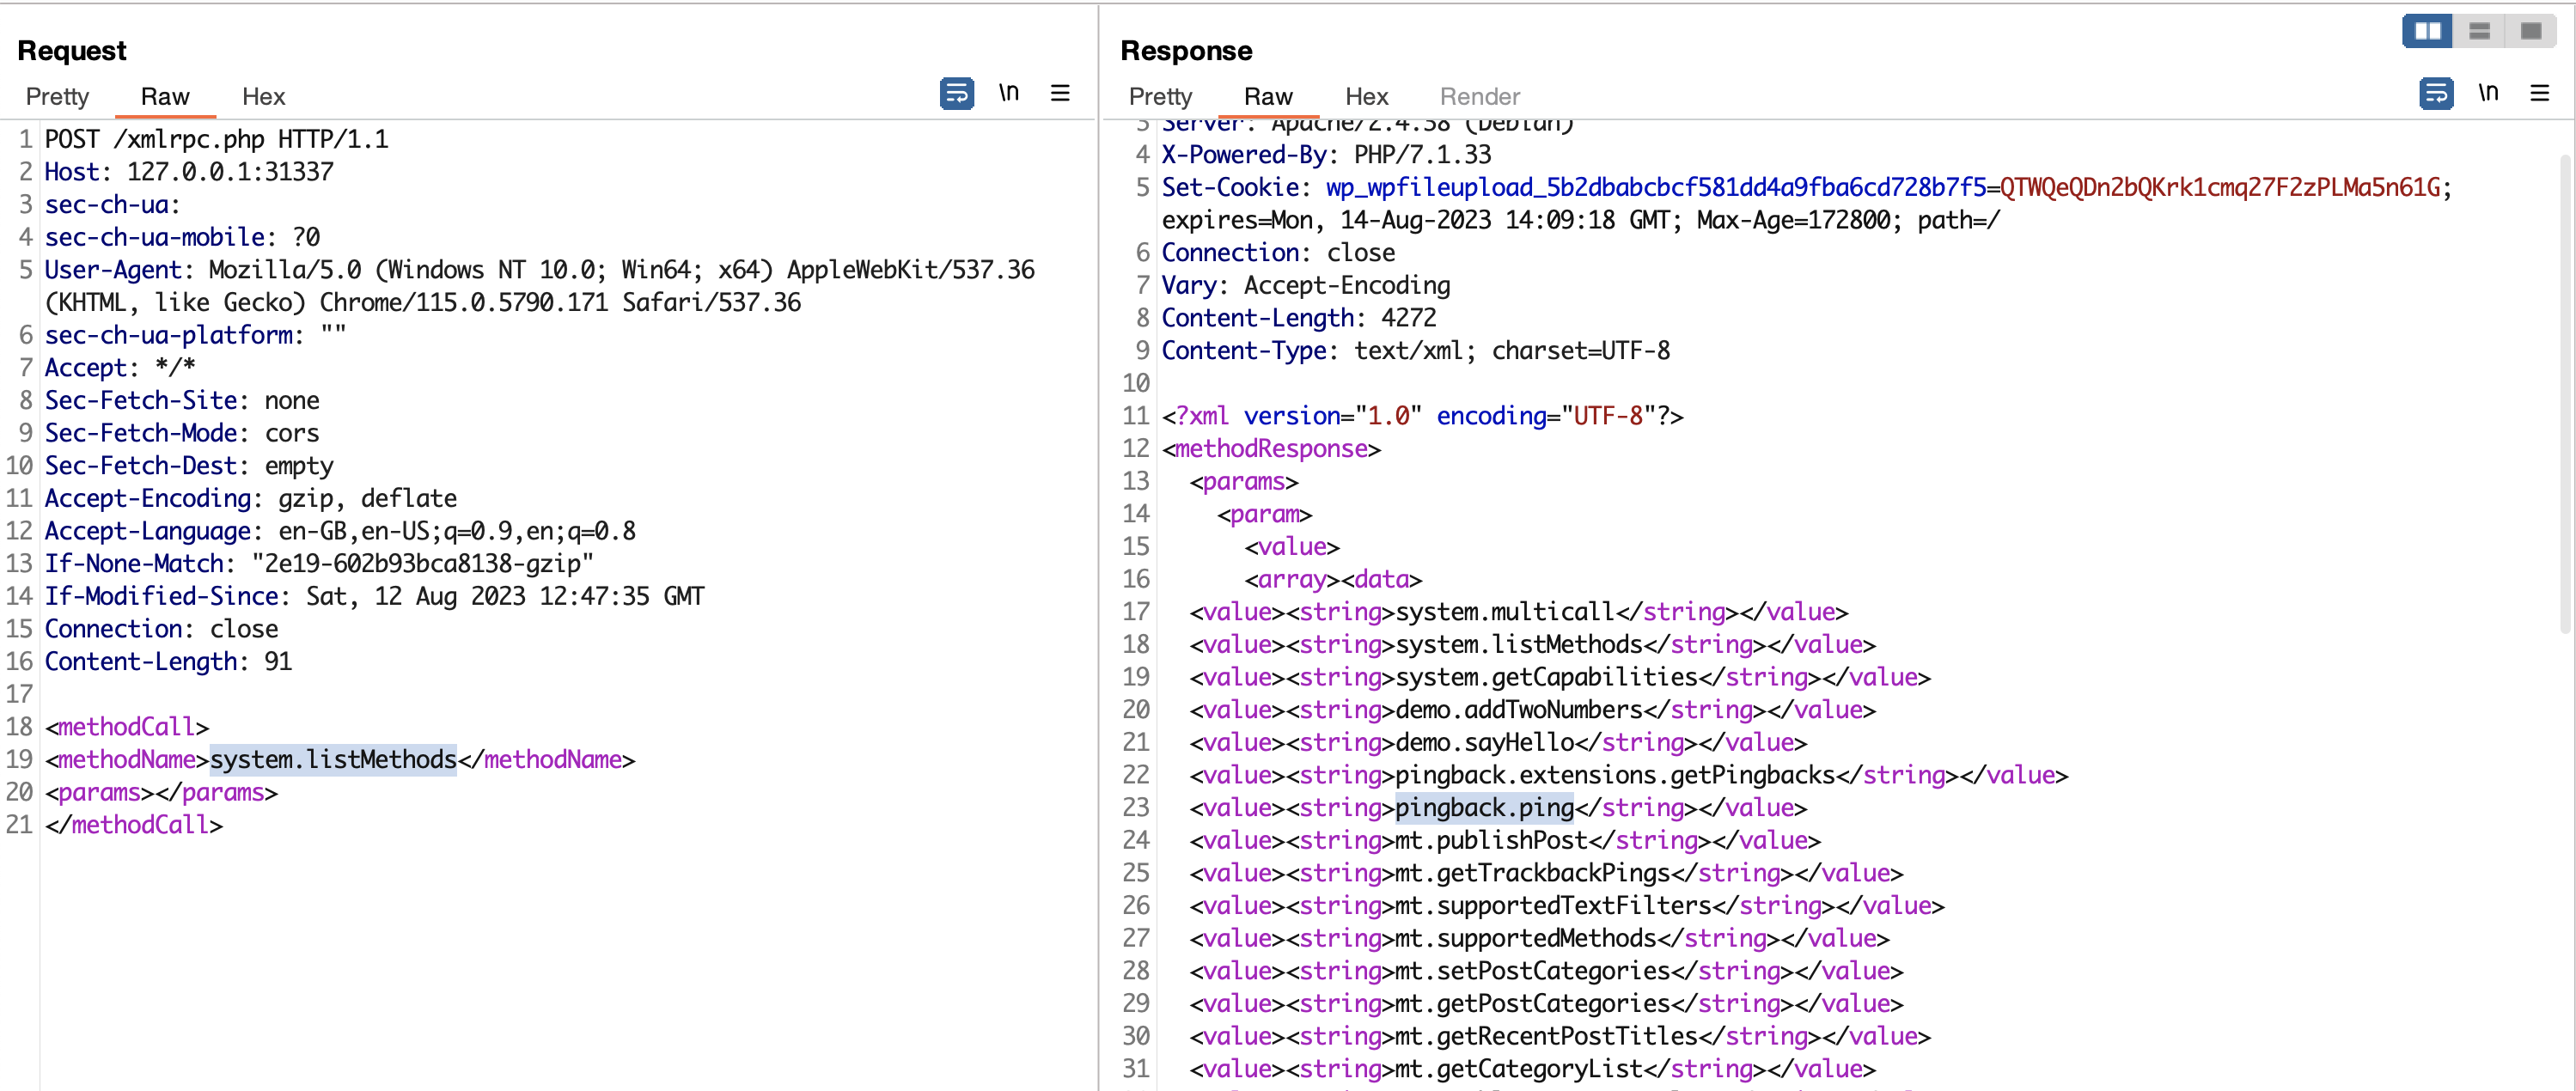Viewport: 2576px width, 1091px height.
Task: Click Host header value 127.0.0.1:31337
Action: (230, 172)
